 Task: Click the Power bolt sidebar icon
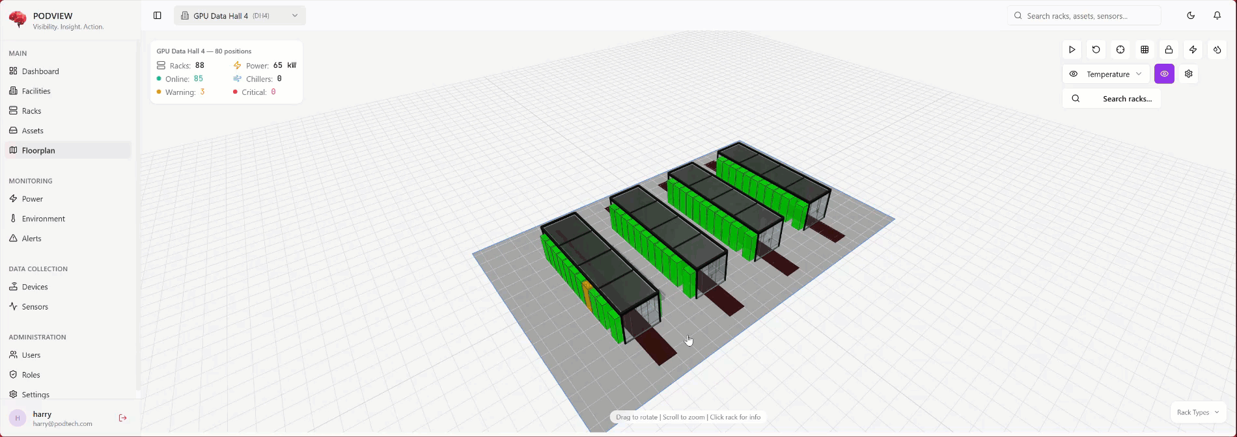(x=13, y=199)
